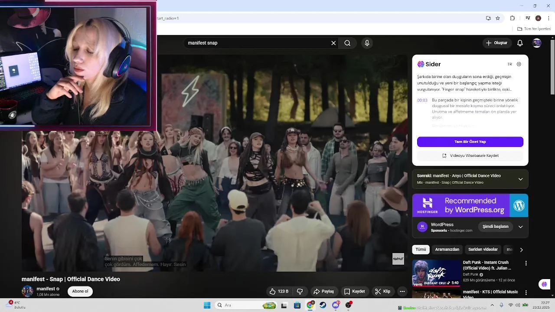
Task: Open manifest channel avatar
Action: (27, 291)
